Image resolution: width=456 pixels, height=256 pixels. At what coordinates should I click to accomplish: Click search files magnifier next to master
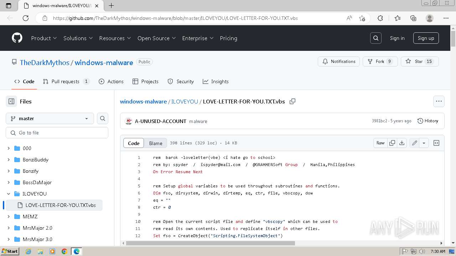(103, 118)
